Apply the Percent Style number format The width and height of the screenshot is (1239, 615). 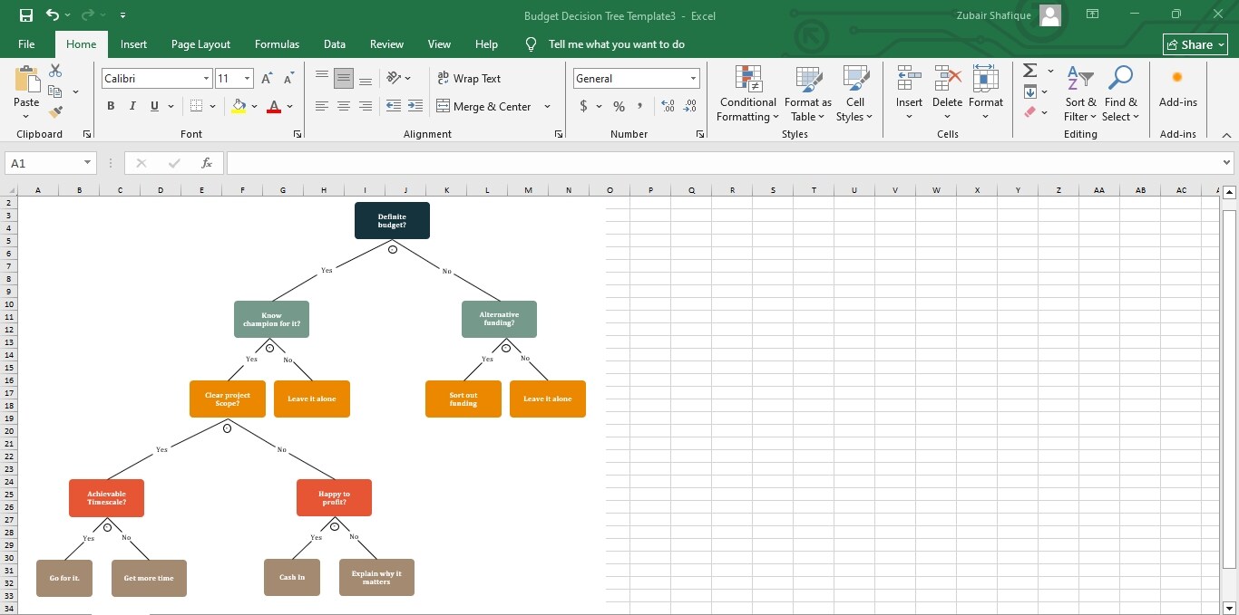click(618, 106)
